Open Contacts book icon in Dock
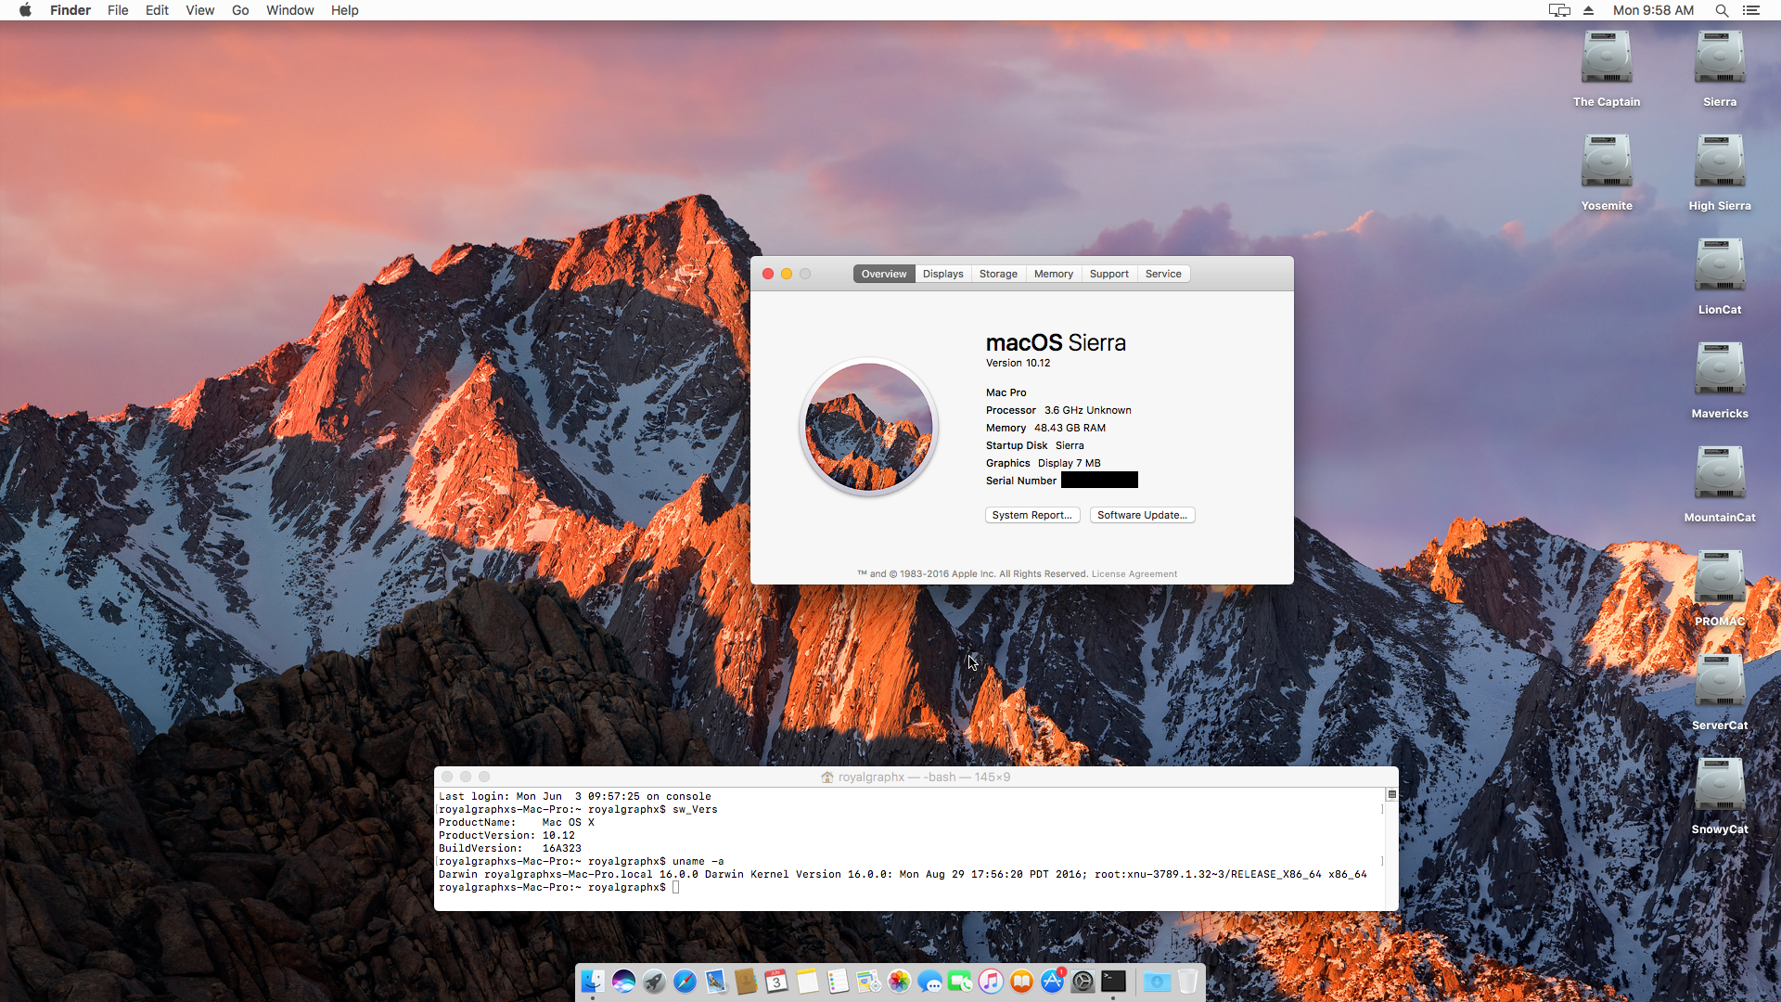The width and height of the screenshot is (1781, 1002). click(746, 981)
